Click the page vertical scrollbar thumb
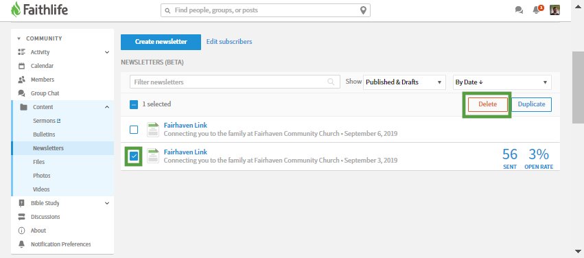The image size is (584, 258). click(x=578, y=88)
